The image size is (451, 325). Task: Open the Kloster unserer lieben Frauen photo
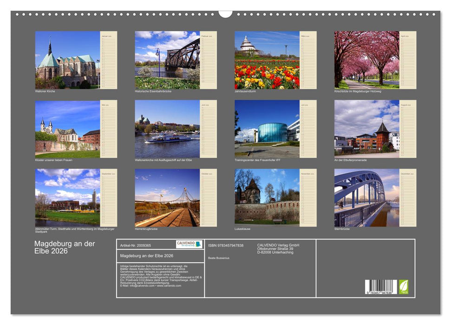pyautogui.click(x=67, y=129)
